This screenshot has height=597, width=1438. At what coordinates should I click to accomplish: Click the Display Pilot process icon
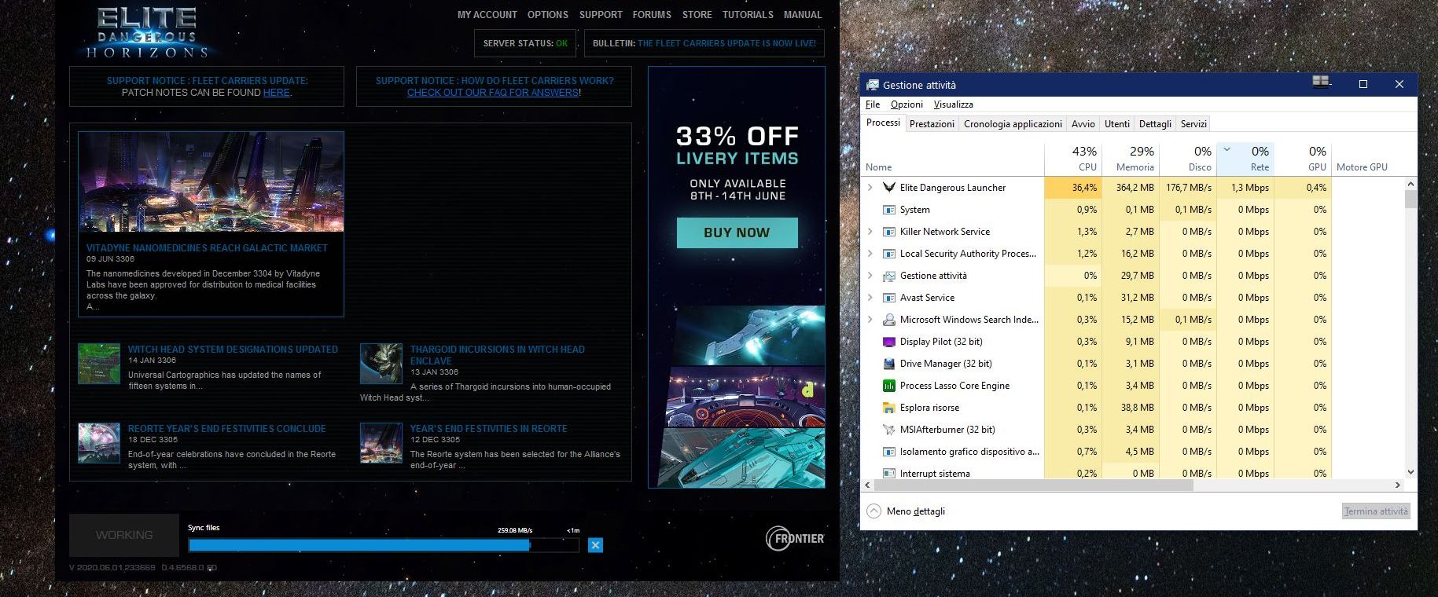coord(889,342)
